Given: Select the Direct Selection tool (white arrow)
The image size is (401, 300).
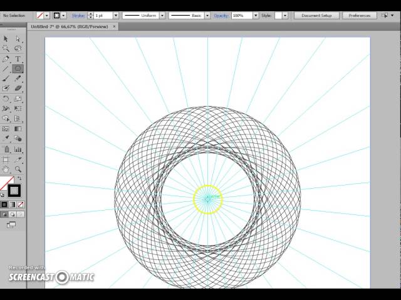Looking at the screenshot, I should pos(18,39).
